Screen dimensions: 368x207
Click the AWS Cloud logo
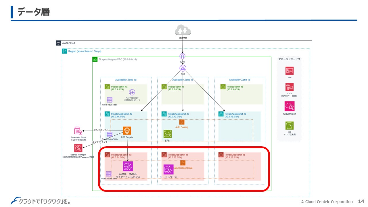pos(58,43)
